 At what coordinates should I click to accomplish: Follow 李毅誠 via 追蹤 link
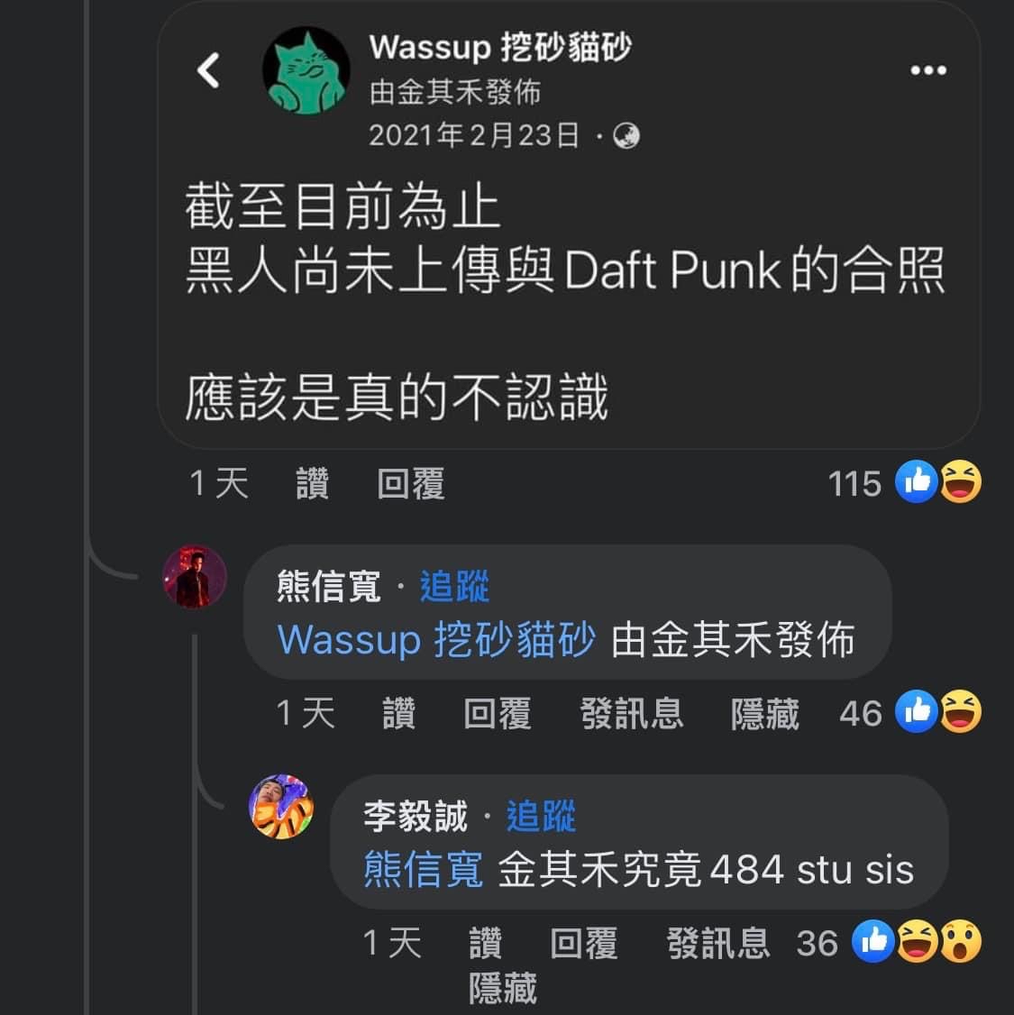[540, 816]
